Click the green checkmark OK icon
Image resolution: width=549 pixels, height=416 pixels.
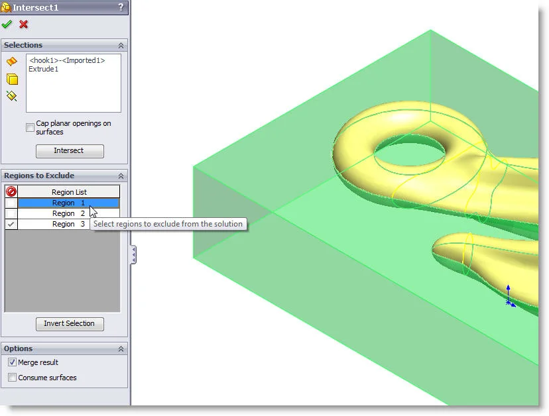coord(7,25)
